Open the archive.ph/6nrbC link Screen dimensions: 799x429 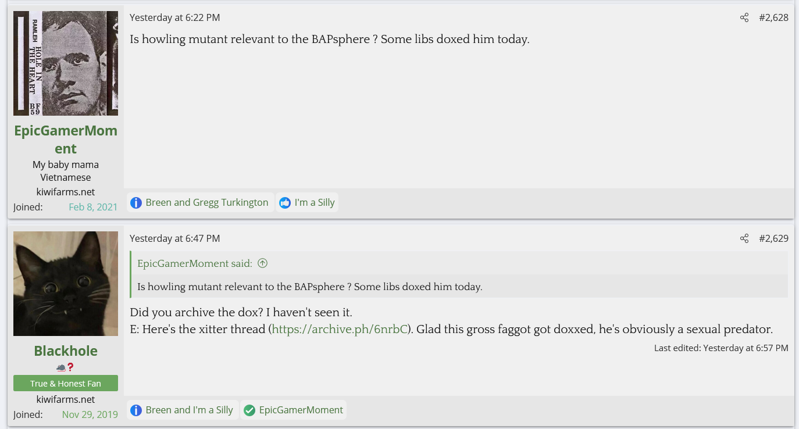340,330
